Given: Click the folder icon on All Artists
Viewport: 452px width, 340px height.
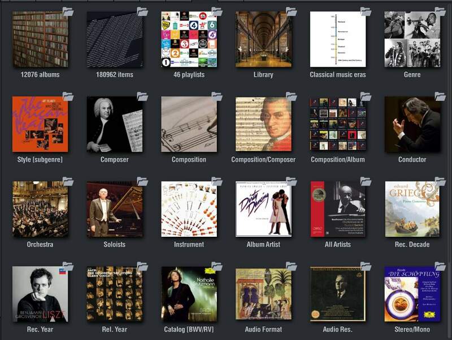Looking at the screenshot, I should [366, 182].
